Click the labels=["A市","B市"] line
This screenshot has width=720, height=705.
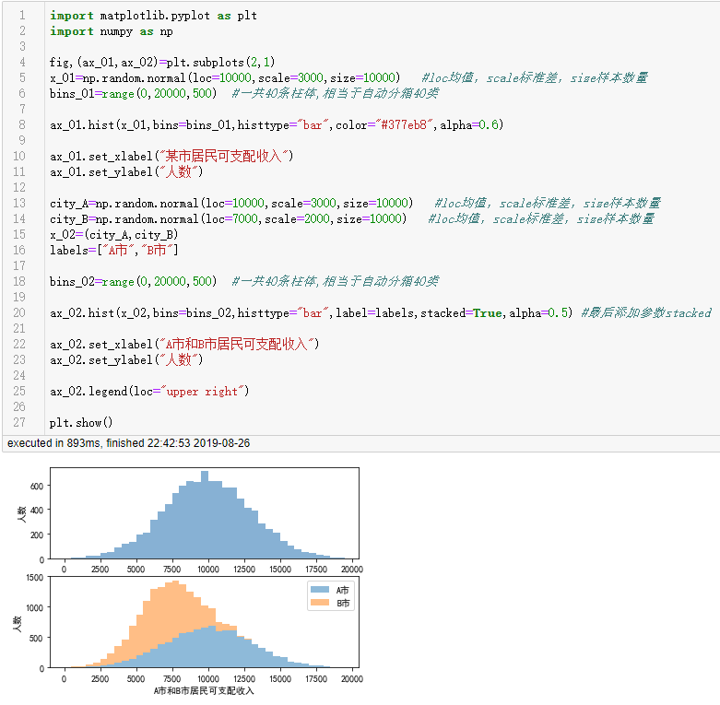pyautogui.click(x=114, y=251)
